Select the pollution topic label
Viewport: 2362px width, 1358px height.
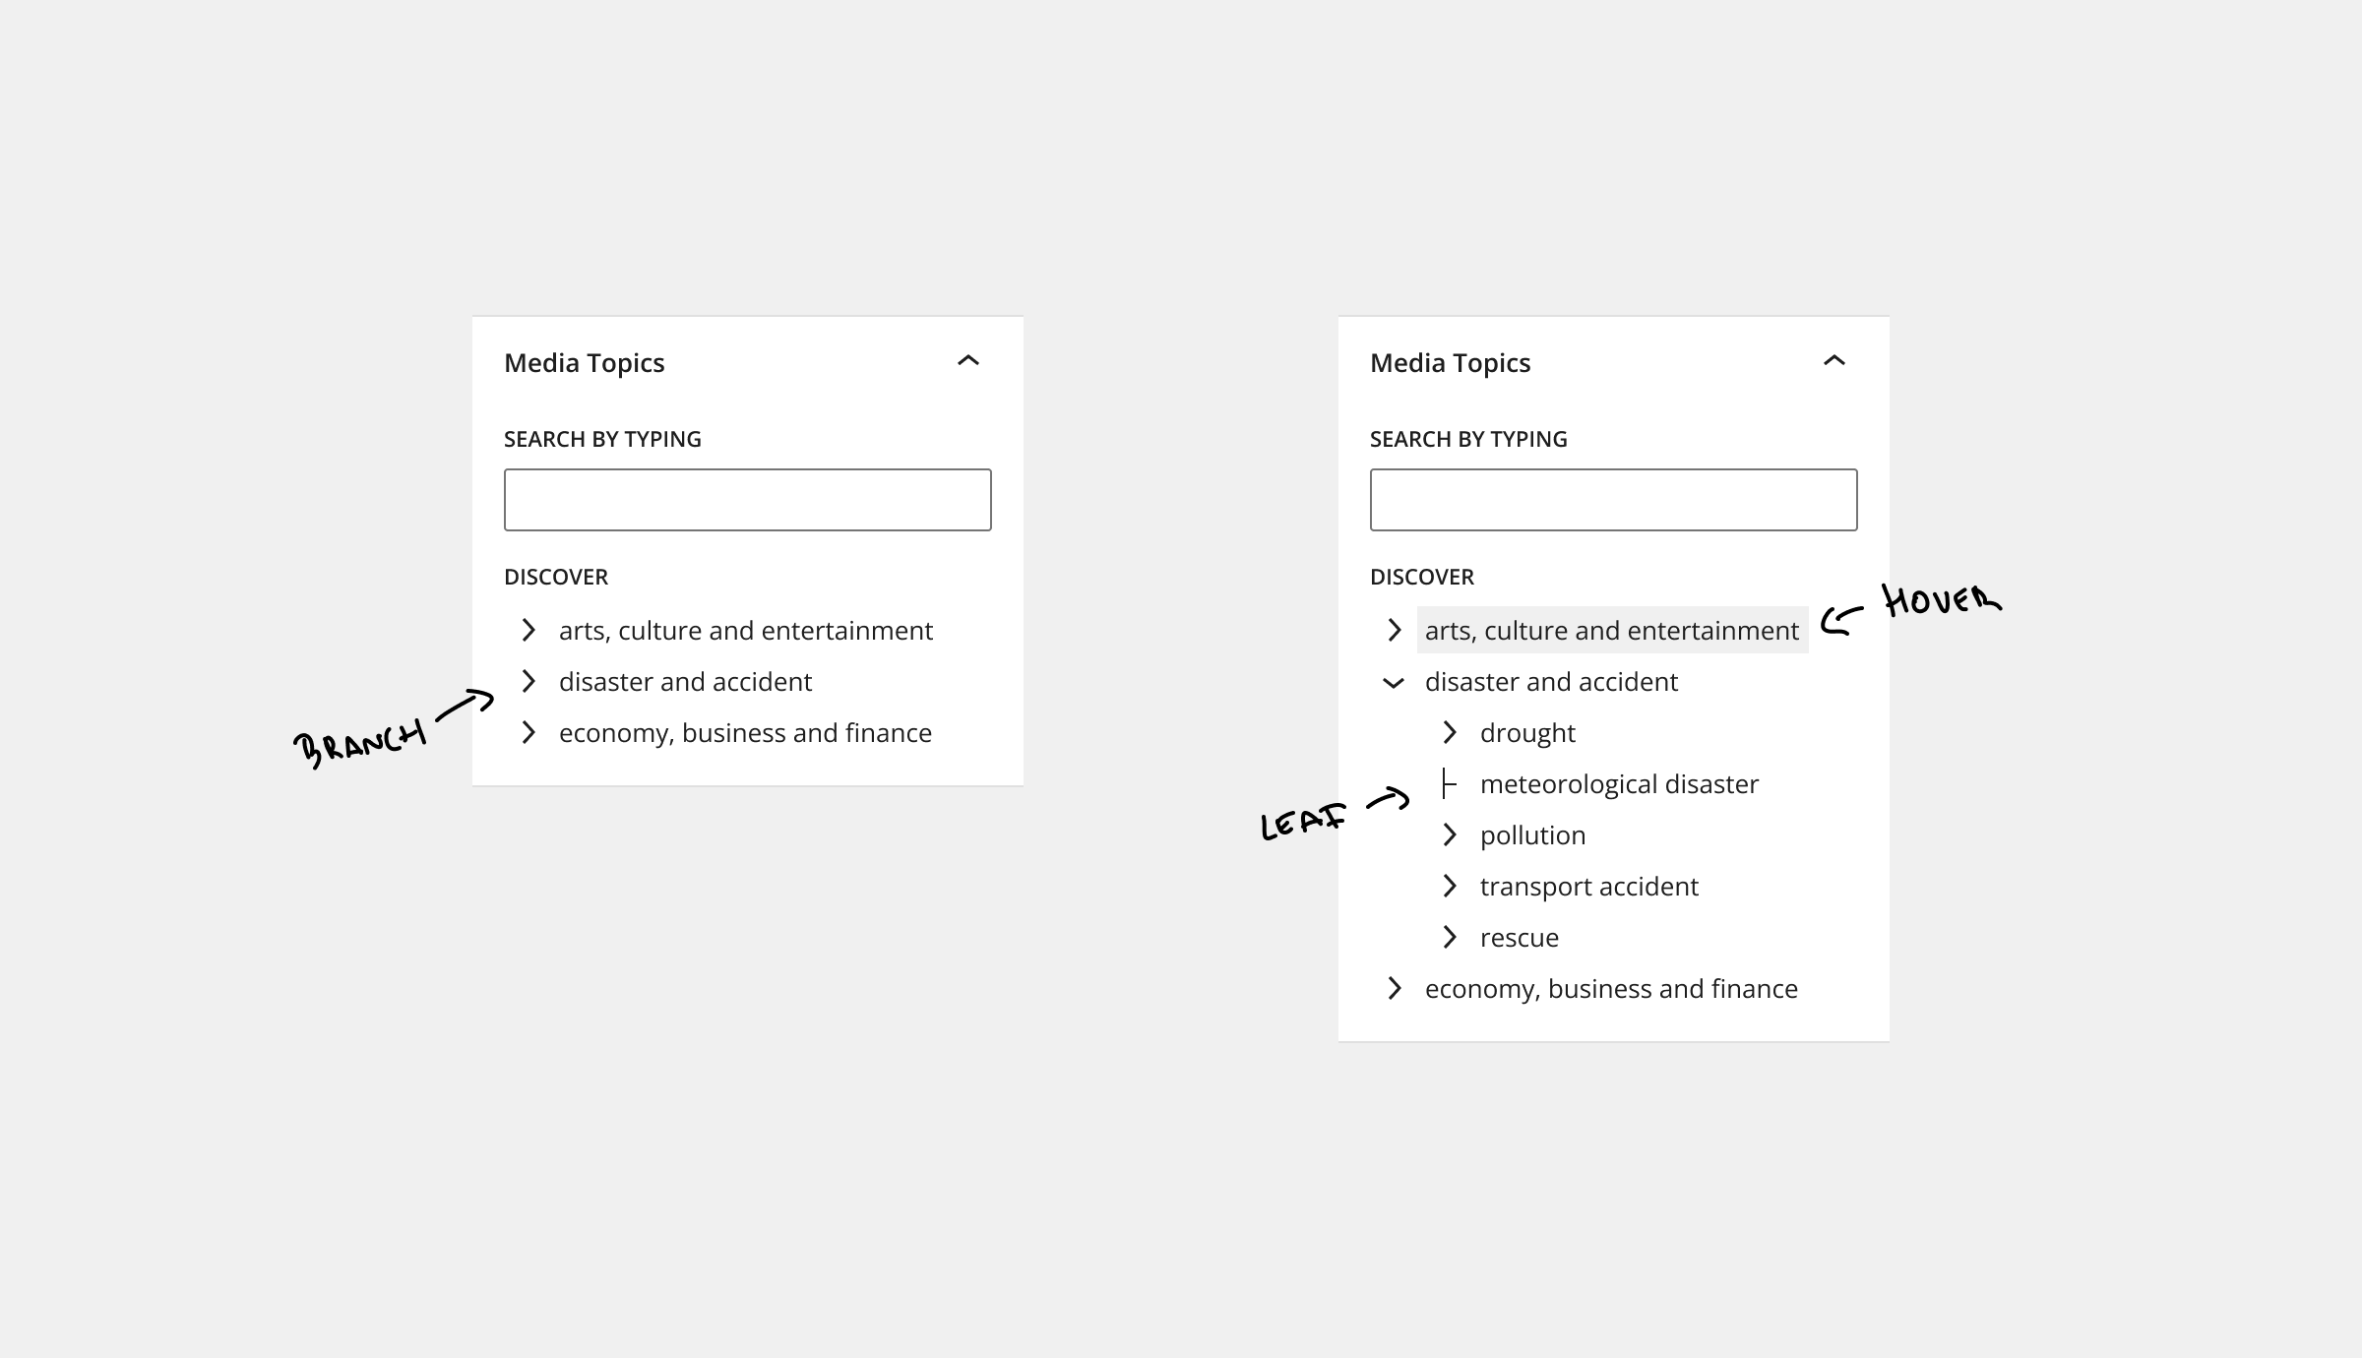[1532, 835]
